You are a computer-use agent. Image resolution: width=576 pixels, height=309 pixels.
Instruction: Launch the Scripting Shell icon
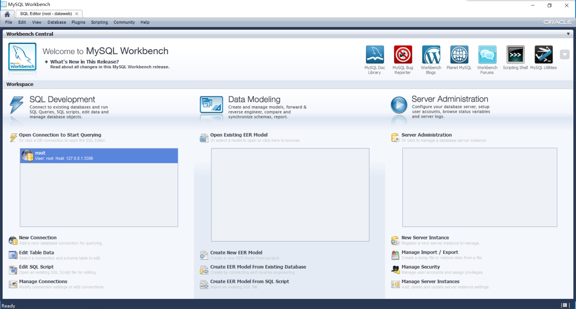coord(515,55)
